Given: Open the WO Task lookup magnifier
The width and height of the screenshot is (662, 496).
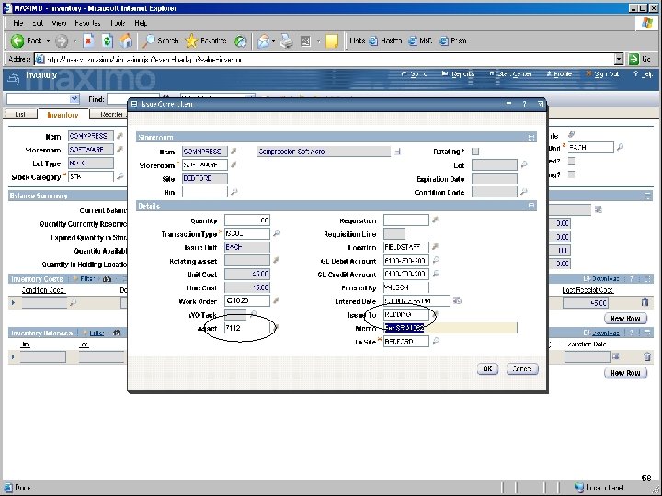Looking at the screenshot, I should (x=254, y=314).
